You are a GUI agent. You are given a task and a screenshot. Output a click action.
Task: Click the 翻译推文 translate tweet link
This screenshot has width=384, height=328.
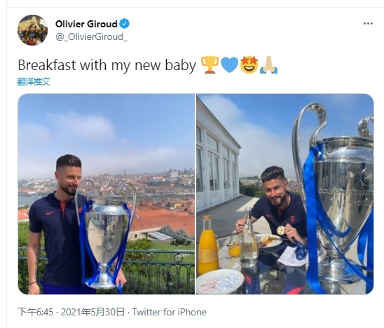[34, 81]
